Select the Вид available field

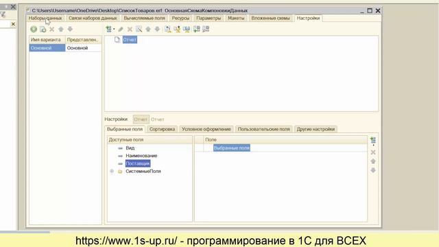130,148
